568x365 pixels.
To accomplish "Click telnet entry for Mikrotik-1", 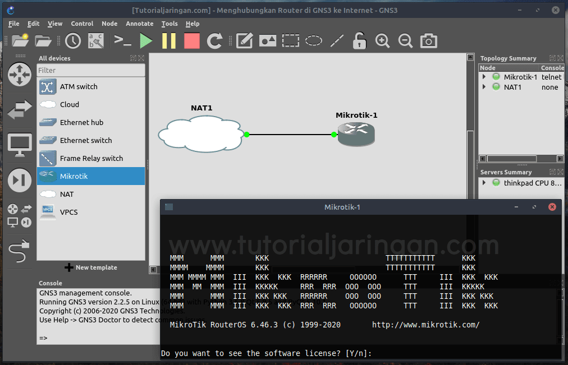I will tap(551, 77).
